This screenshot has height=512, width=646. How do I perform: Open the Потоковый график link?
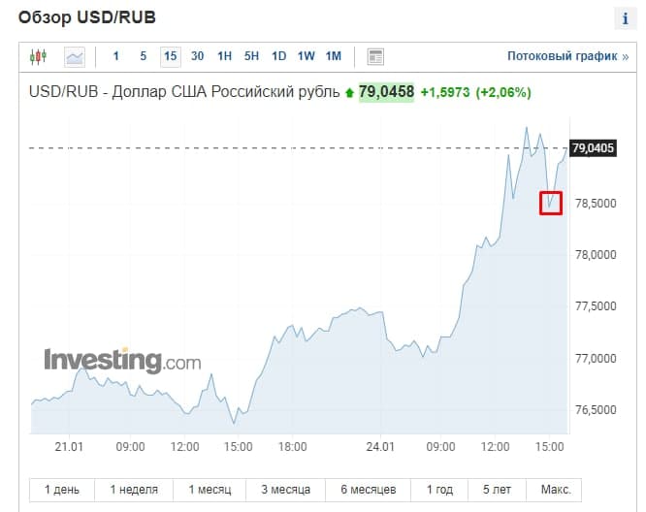coord(567,56)
